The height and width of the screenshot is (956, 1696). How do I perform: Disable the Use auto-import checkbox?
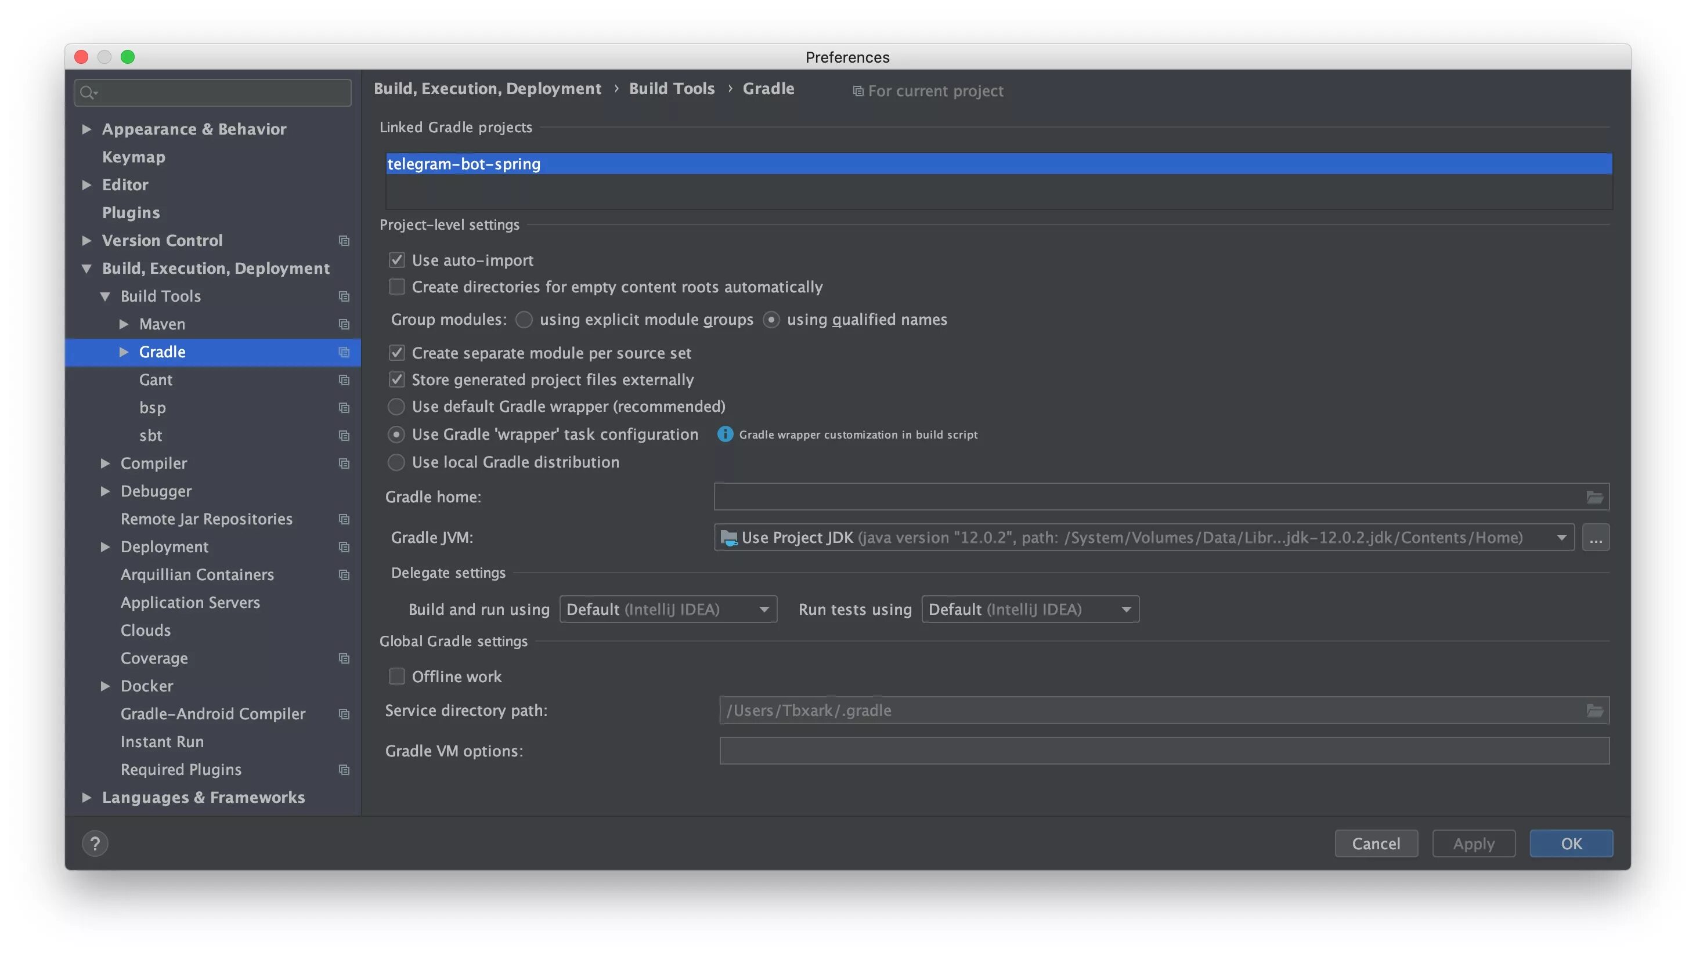[396, 260]
